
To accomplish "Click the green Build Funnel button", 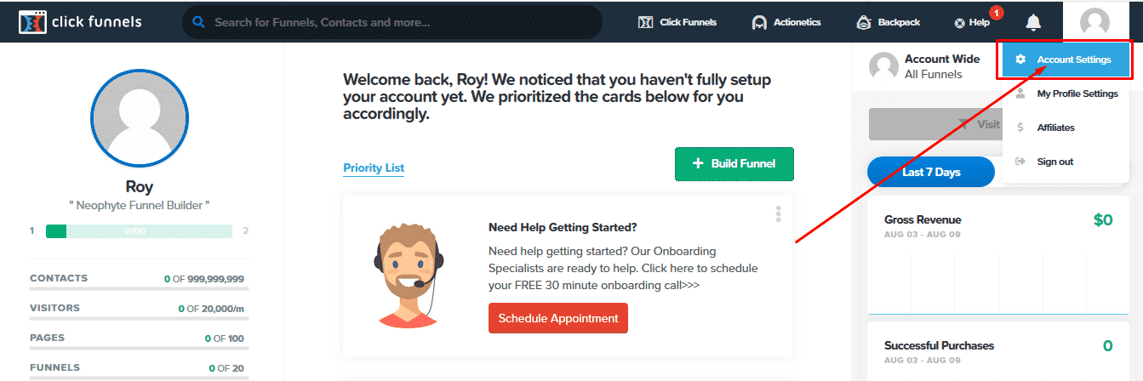I will pyautogui.click(x=734, y=163).
